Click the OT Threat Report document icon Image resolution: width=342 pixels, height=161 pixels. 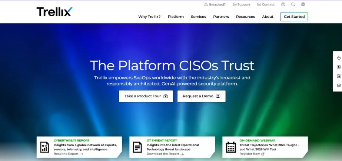(137, 147)
